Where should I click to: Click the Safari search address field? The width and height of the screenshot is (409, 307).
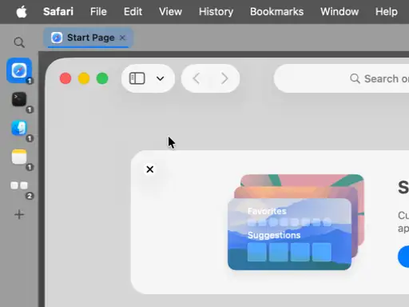pos(341,78)
